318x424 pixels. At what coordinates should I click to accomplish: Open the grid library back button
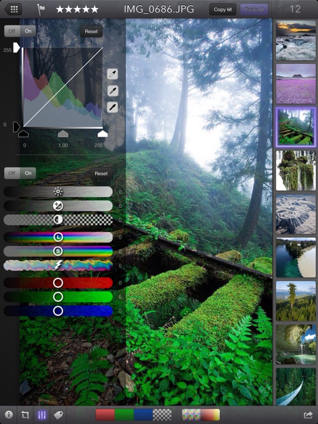tap(13, 9)
